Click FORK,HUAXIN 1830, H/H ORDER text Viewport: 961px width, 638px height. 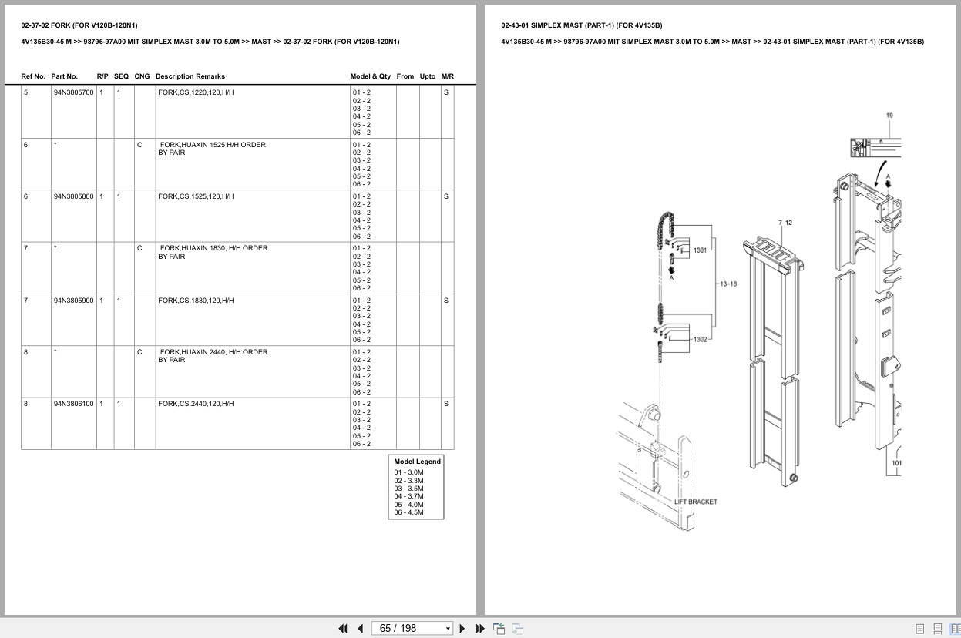(x=213, y=248)
